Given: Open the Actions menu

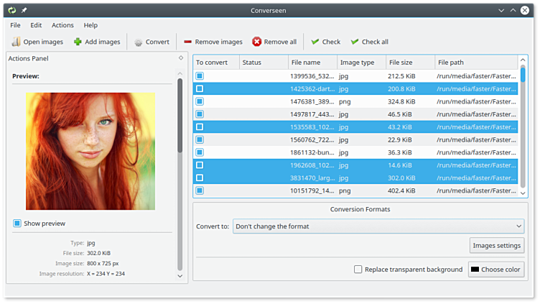Looking at the screenshot, I should click(62, 25).
